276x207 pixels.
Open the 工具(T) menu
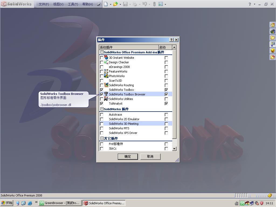(73, 4)
